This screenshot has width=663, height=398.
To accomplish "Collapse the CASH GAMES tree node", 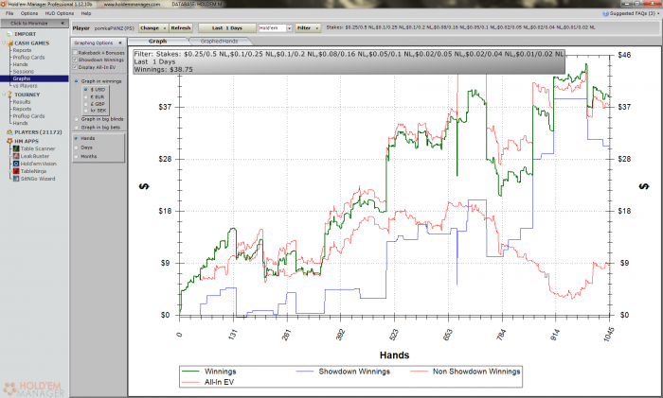I will click(x=4, y=43).
